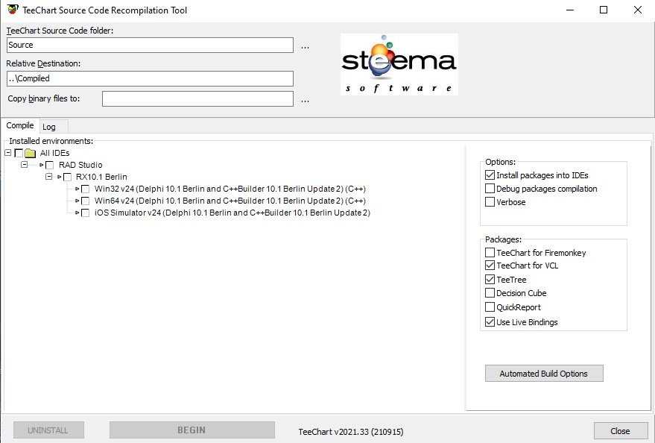655x443 pixels.
Task: Browse for TeeChart Source Code folder
Action: tap(305, 45)
